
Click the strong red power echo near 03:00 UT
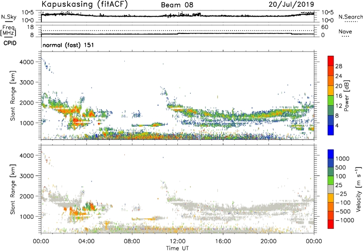(x=76, y=121)
